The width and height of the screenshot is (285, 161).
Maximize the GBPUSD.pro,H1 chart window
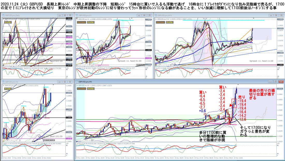pyautogui.click(x=145, y=16)
